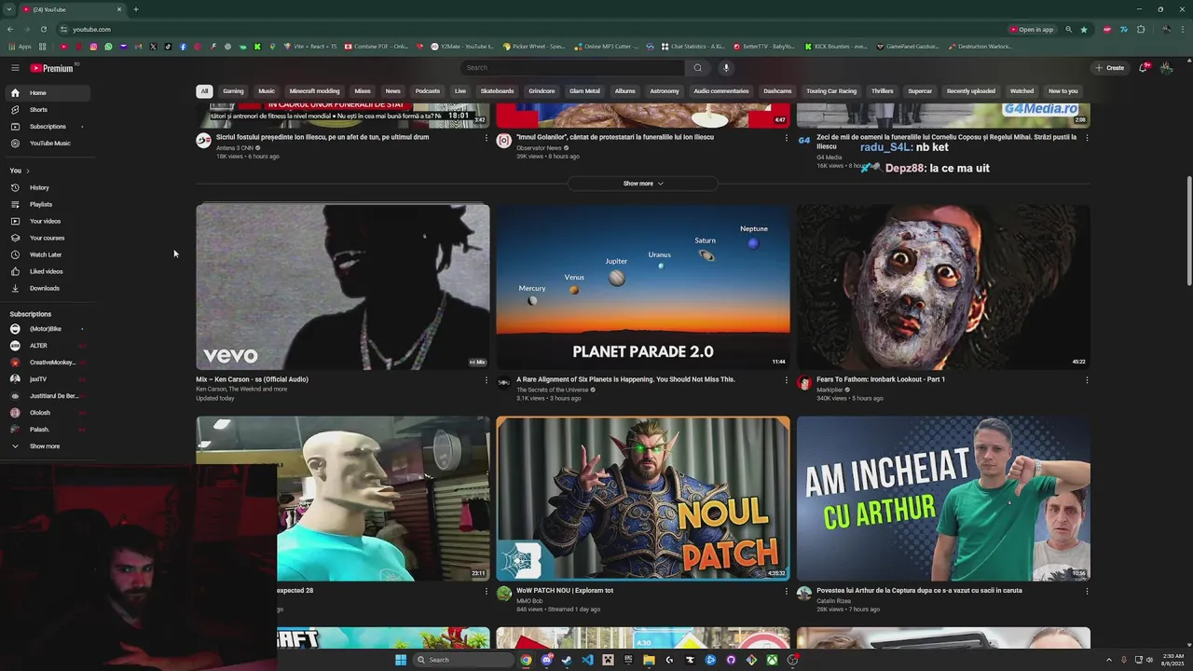Open History in sidebar
The height and width of the screenshot is (671, 1193).
[x=46, y=187]
